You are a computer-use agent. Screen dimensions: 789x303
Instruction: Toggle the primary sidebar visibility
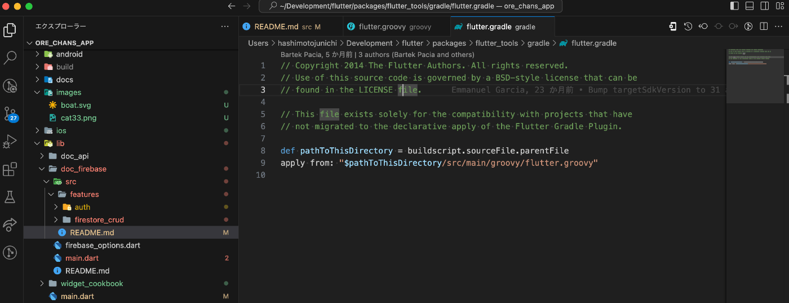[734, 6]
